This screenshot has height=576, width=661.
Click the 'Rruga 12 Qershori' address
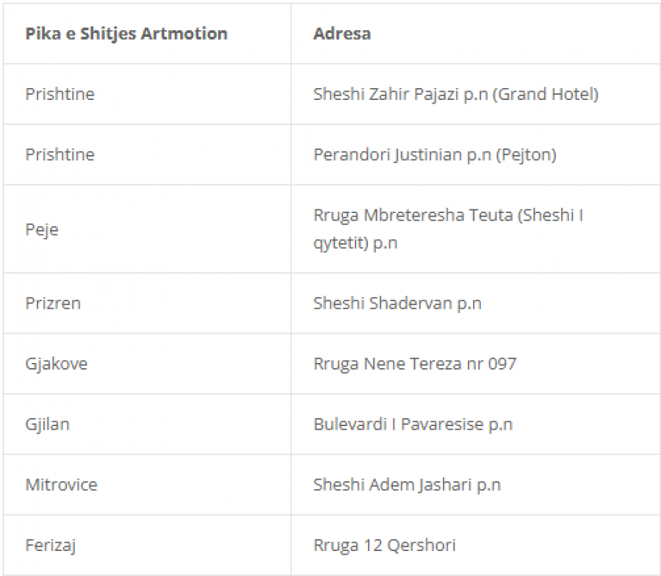click(x=384, y=544)
